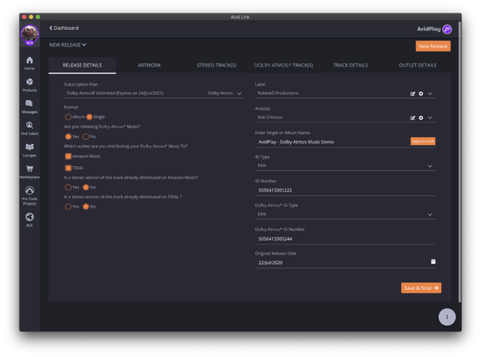Image resolution: width=481 pixels, height=357 pixels.
Task: Click the Dolby Atmos ID Number field
Action: (x=345, y=238)
